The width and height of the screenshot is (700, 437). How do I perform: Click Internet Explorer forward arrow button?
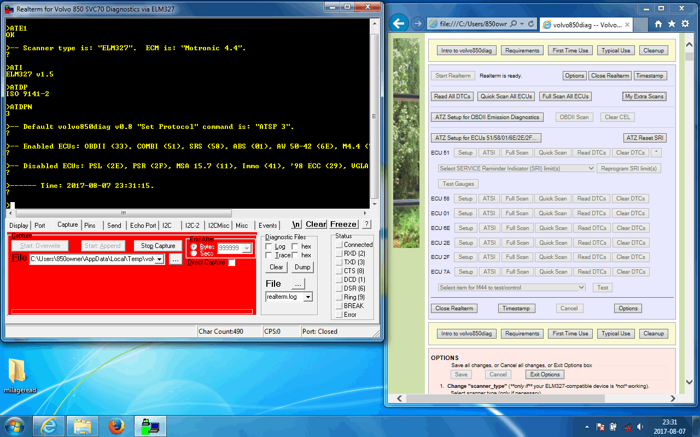tap(417, 23)
